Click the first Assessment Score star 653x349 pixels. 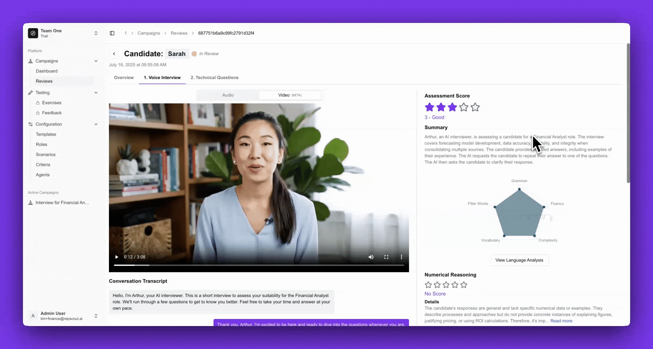point(430,107)
